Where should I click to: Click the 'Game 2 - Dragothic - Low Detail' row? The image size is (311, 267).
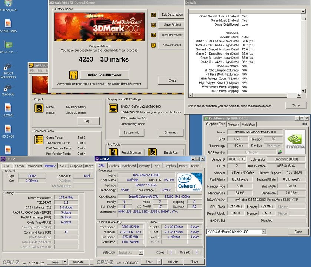pos(224,49)
